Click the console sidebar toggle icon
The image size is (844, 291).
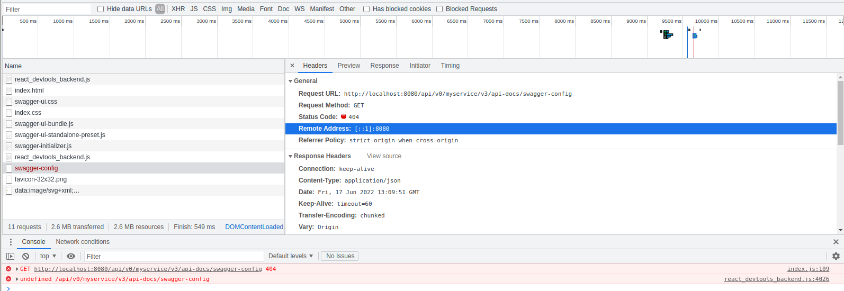pos(10,256)
